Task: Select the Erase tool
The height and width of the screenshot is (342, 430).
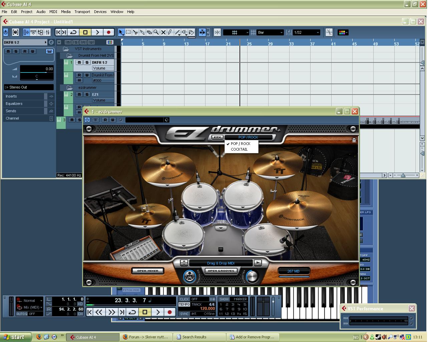Action: click(x=149, y=32)
